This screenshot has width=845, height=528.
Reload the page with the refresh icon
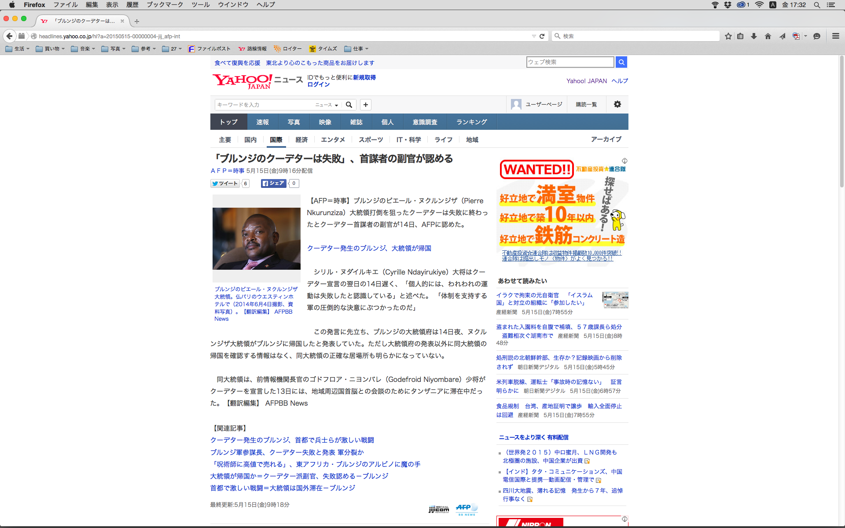click(542, 36)
